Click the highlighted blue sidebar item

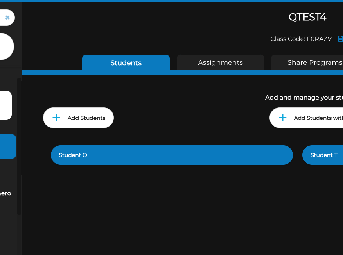(x=7, y=146)
